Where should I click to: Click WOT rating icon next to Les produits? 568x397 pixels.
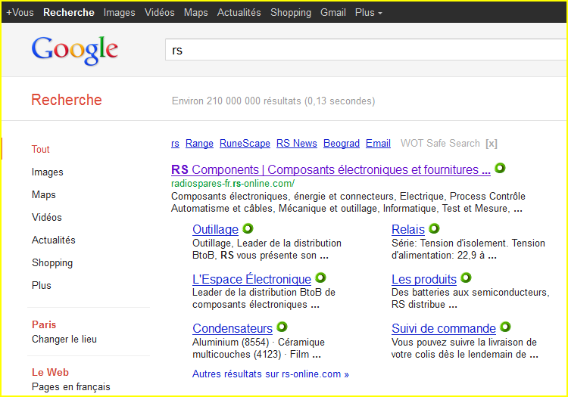[466, 278]
